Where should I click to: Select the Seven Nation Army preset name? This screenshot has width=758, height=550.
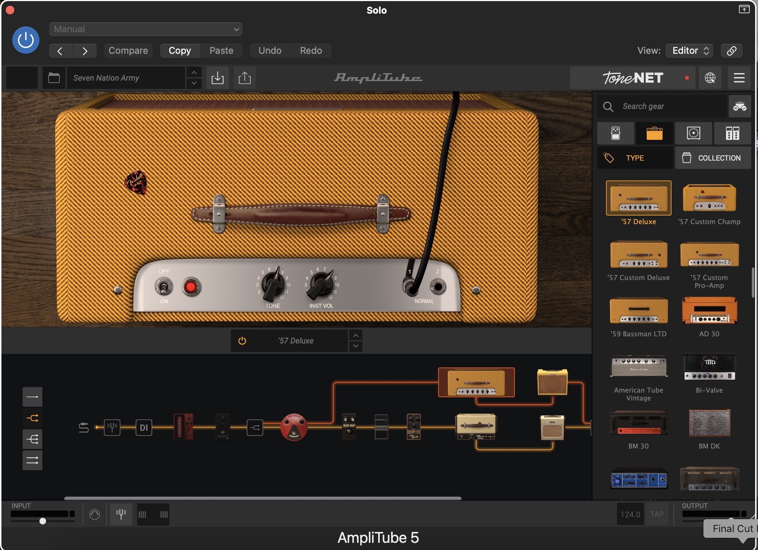[x=126, y=78]
